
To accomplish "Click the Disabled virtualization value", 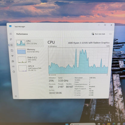I will (92, 87).
